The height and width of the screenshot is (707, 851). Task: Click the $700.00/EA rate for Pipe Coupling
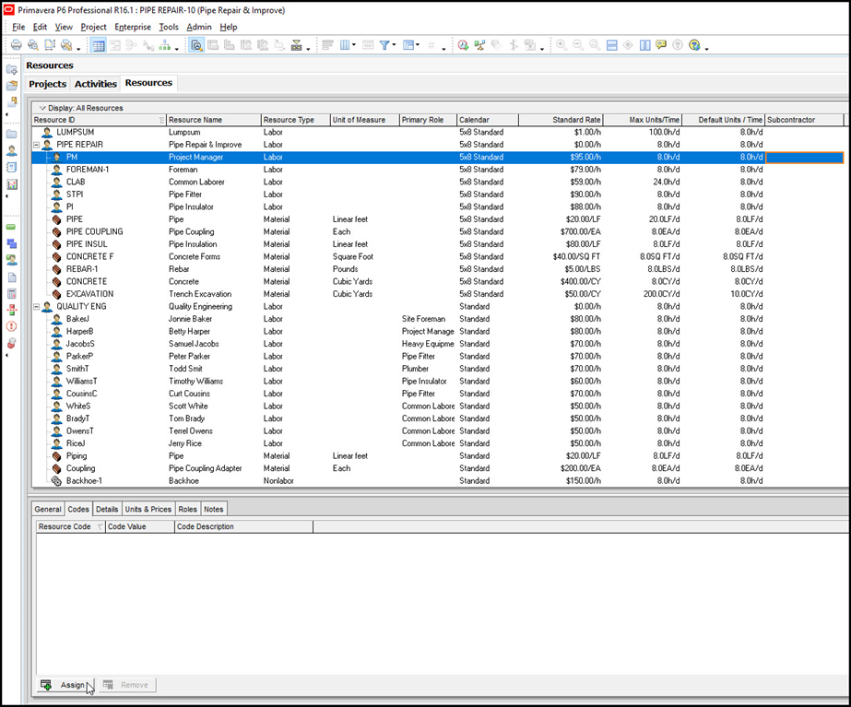580,231
